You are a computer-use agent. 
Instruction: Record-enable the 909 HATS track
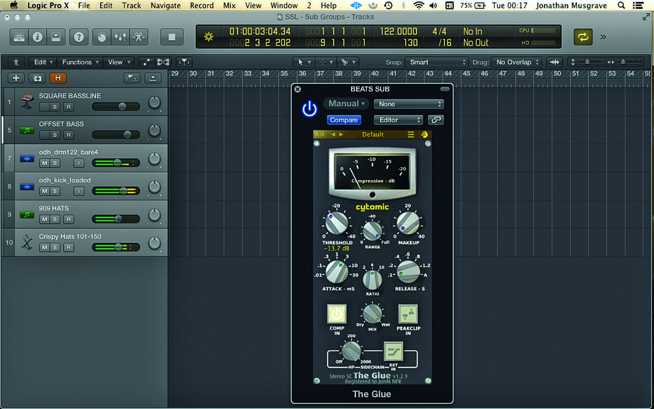[68, 219]
